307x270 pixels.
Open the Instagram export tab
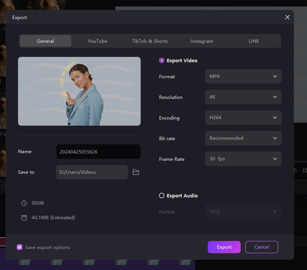click(202, 41)
